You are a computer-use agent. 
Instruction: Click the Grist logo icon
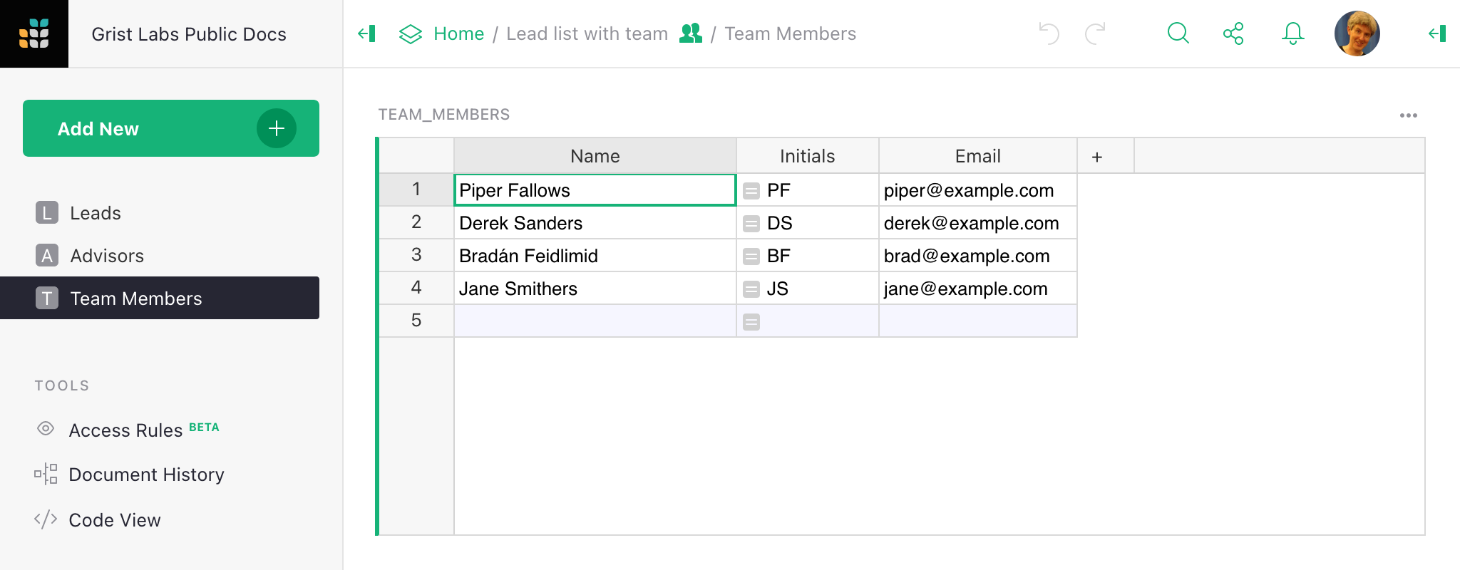35,33
